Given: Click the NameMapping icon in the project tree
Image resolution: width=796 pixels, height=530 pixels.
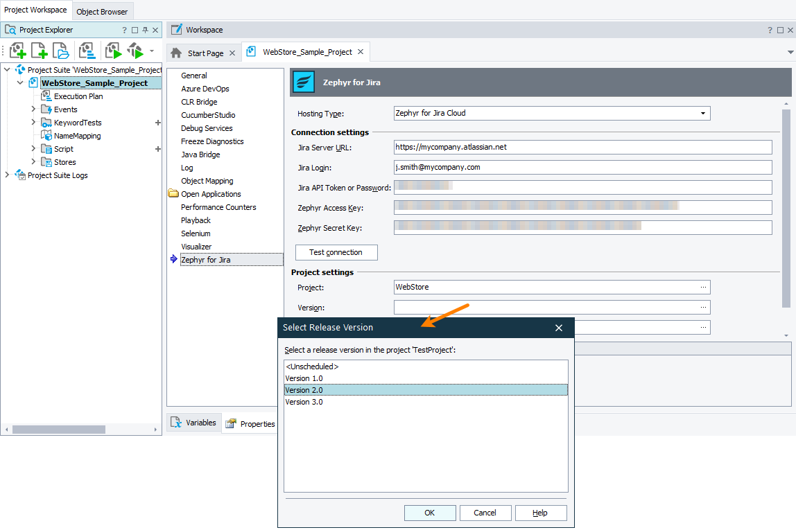Looking at the screenshot, I should (x=45, y=135).
